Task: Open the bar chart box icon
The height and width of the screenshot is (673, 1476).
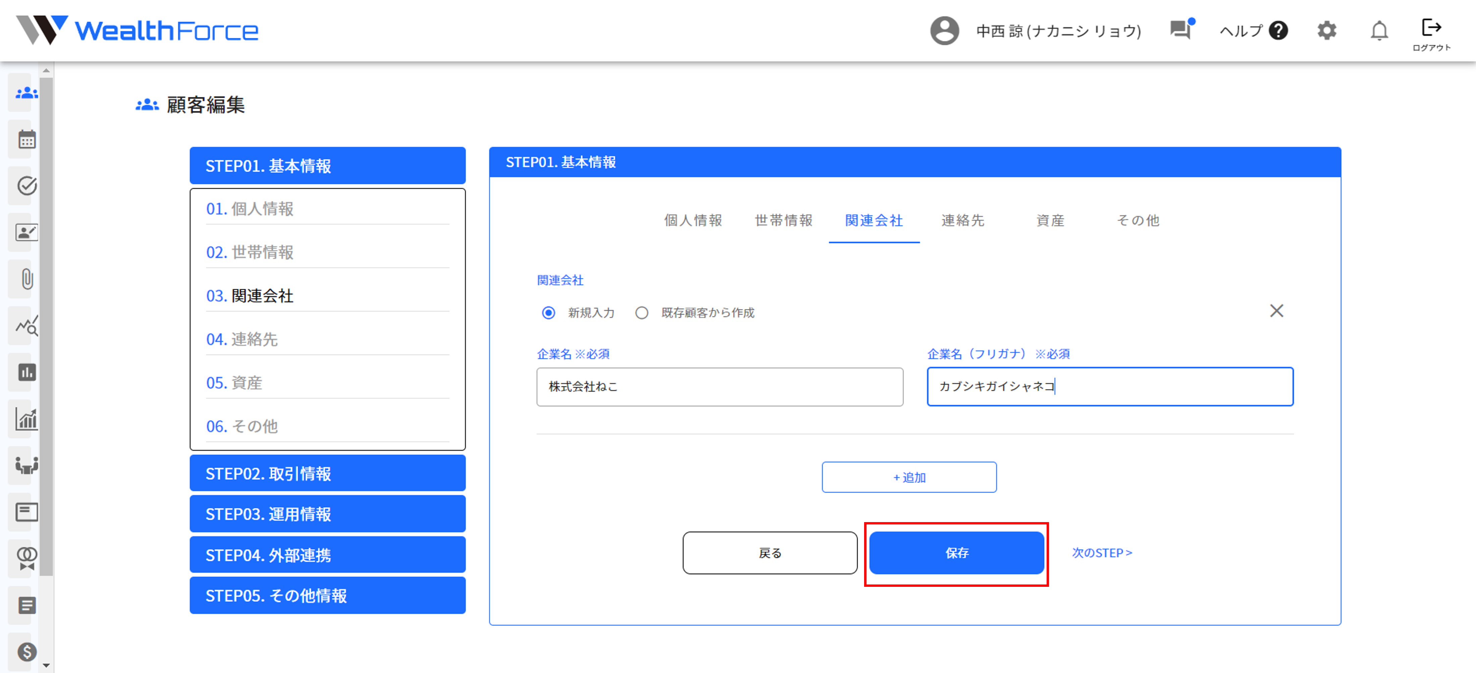Action: pyautogui.click(x=27, y=372)
